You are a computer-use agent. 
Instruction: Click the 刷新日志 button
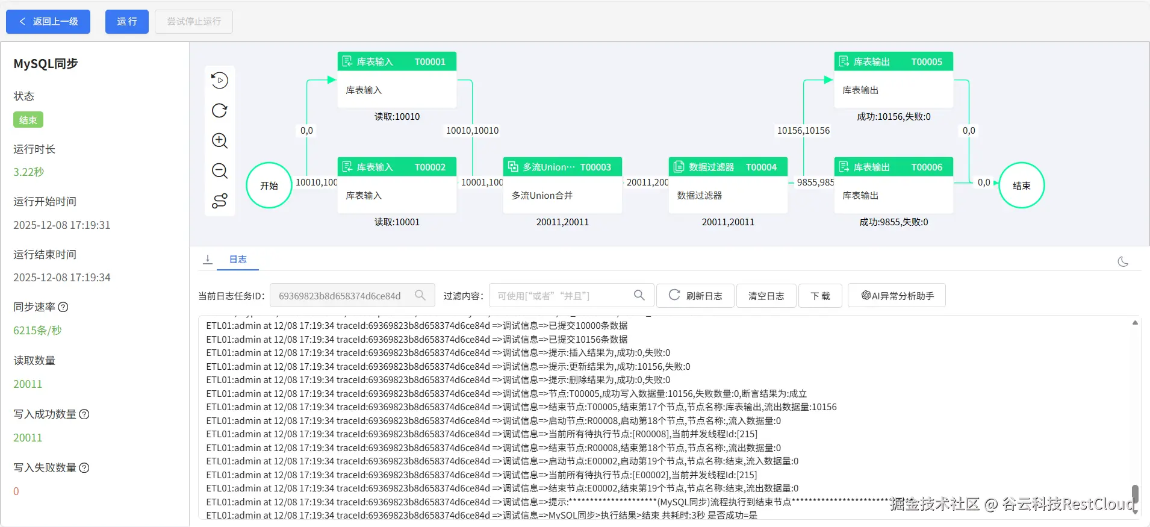click(695, 296)
